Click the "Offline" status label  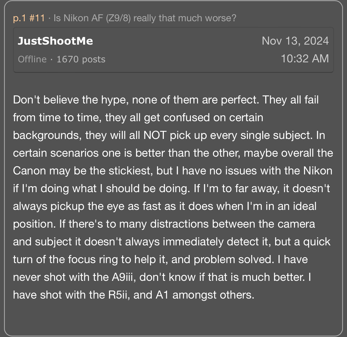32,59
